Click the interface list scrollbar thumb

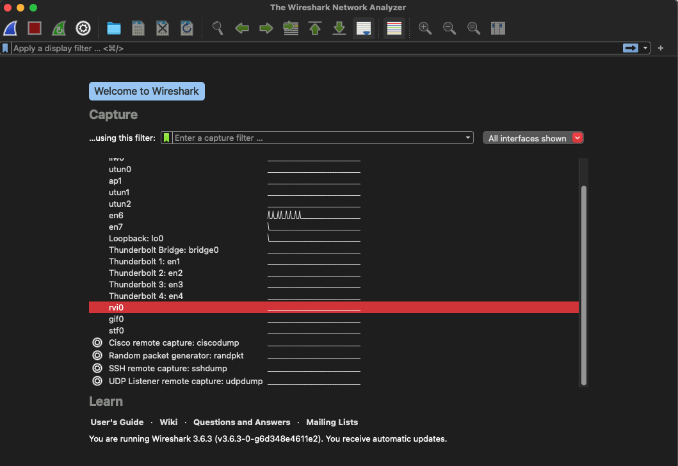[x=584, y=285]
